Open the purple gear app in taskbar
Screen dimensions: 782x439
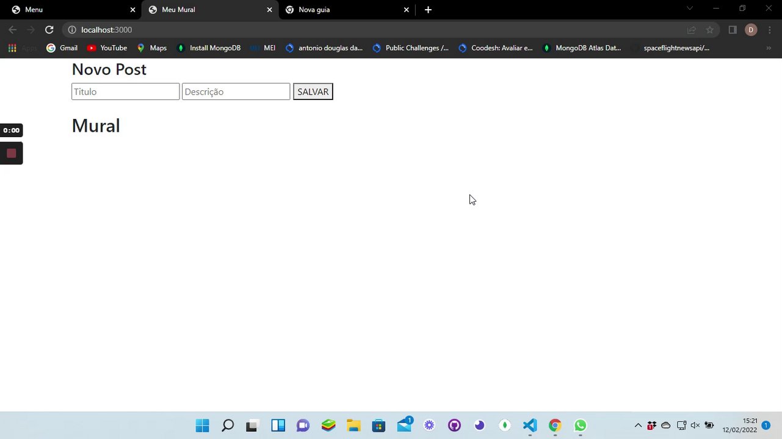(x=429, y=426)
